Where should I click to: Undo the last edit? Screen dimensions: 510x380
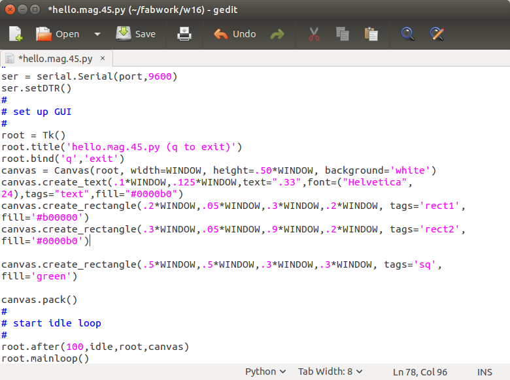[x=235, y=34]
